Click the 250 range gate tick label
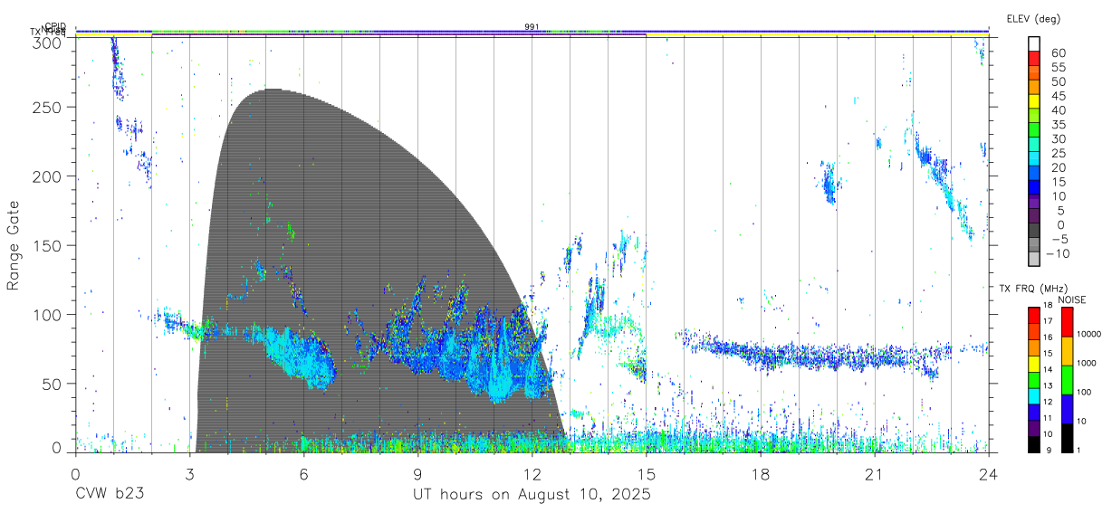Screen dimensions: 1112x513 (48, 108)
